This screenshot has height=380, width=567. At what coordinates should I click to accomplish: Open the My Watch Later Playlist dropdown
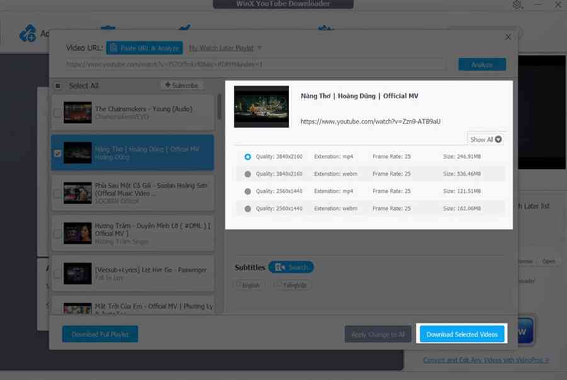226,48
